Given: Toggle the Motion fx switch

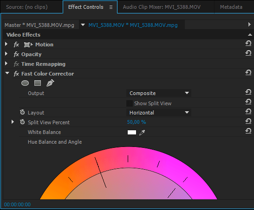Looking at the screenshot, I should (x=16, y=45).
